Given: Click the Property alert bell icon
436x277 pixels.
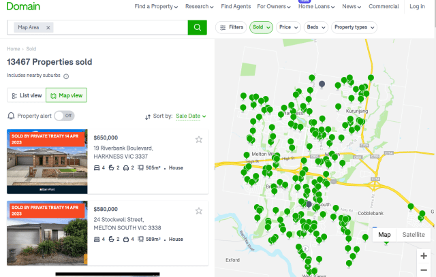Looking at the screenshot, I should pyautogui.click(x=11, y=116).
